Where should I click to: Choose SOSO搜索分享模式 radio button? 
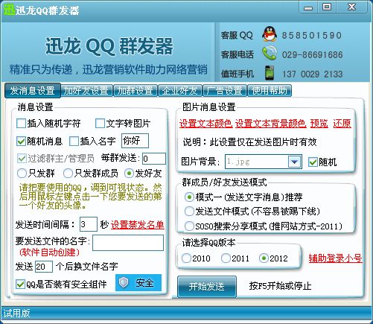pyautogui.click(x=189, y=226)
